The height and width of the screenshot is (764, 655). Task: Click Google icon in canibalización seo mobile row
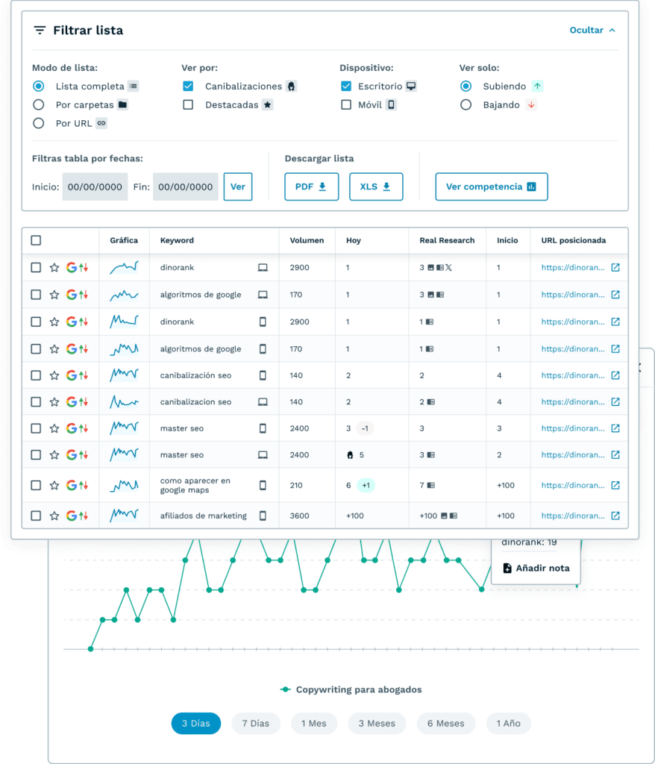click(x=72, y=375)
